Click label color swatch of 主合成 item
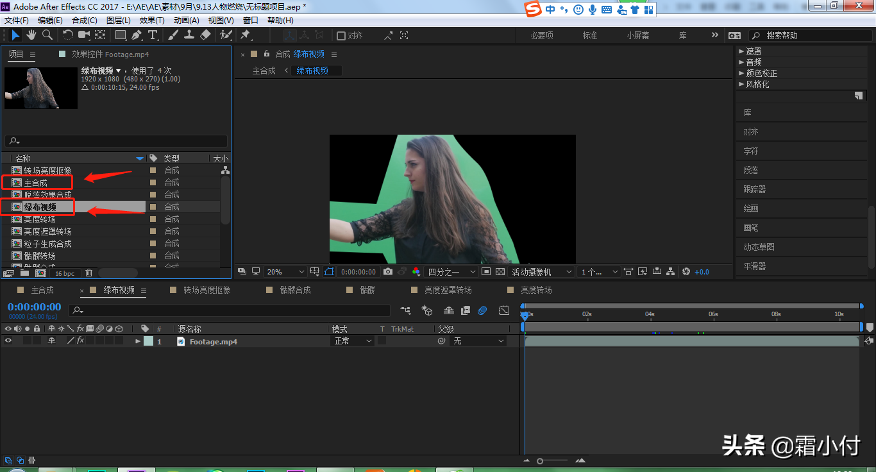The width and height of the screenshot is (876, 472). (x=153, y=183)
